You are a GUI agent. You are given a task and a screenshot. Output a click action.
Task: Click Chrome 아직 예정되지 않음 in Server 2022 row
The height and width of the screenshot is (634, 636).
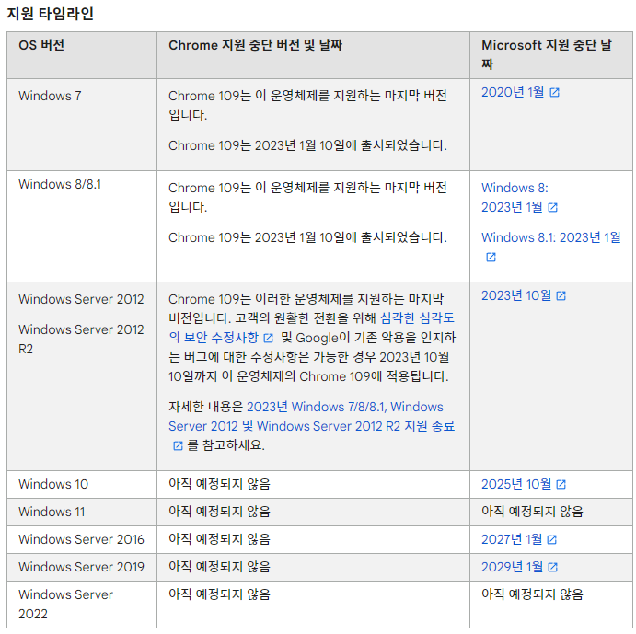coord(219,594)
